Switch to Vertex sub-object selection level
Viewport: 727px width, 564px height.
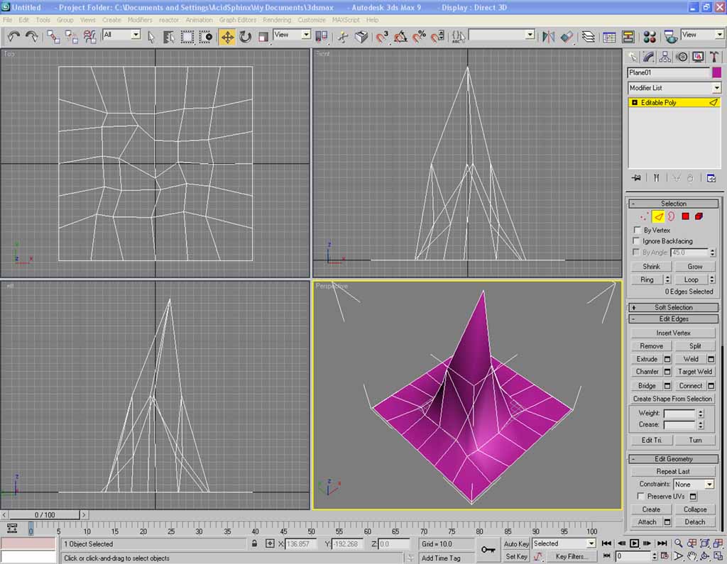click(644, 216)
